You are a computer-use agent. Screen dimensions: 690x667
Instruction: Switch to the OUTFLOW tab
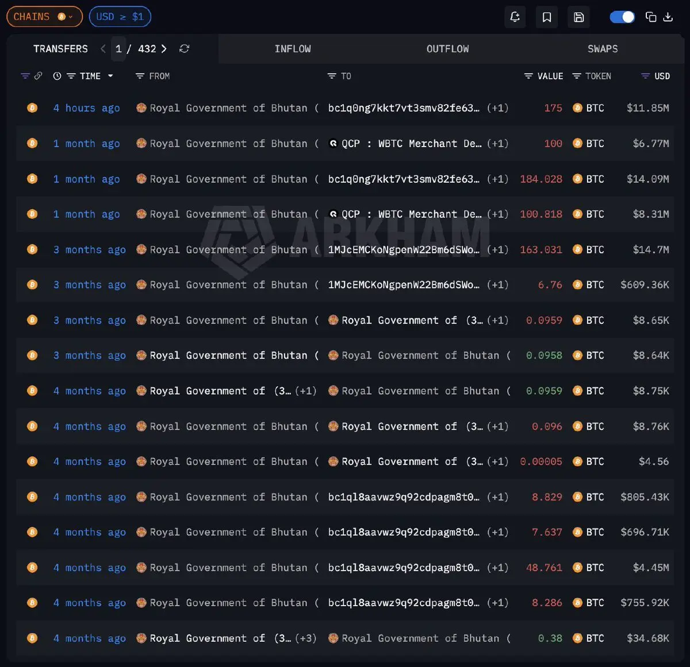[x=447, y=49]
